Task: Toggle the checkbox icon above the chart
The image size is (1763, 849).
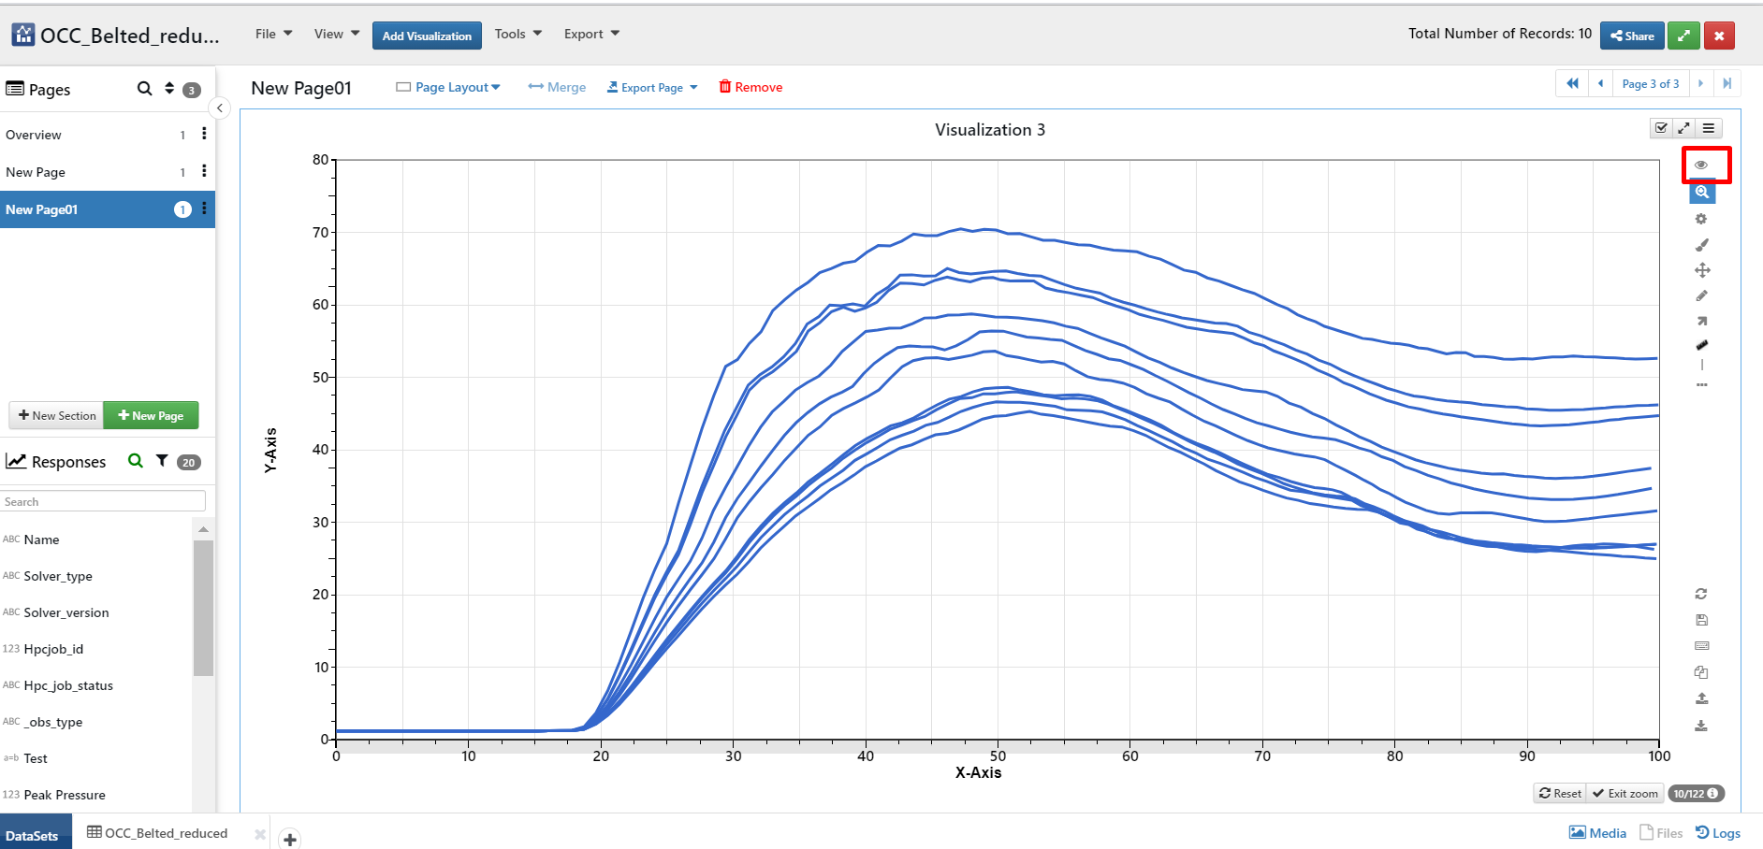Action: pos(1661,128)
